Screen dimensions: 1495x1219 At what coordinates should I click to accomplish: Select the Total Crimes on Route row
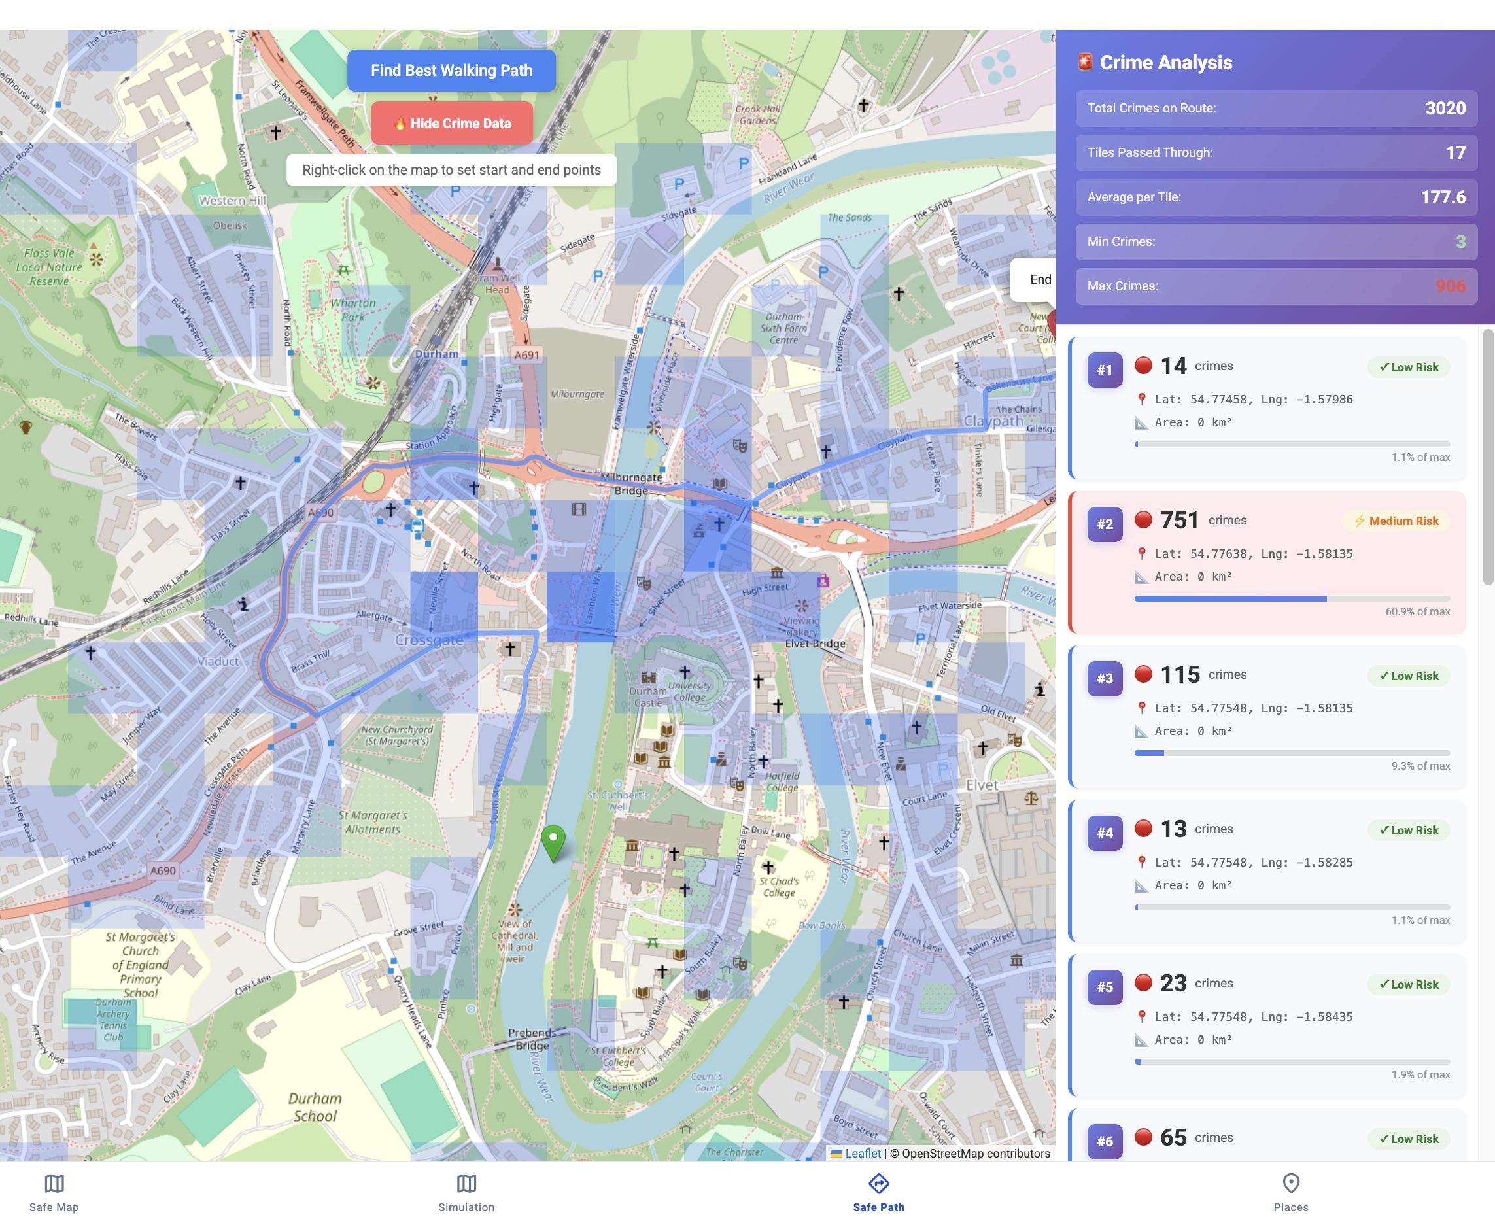[1276, 108]
